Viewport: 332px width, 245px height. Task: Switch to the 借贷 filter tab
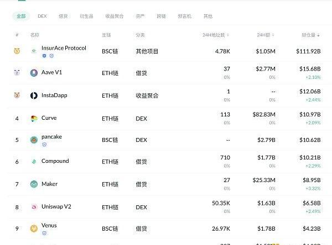[63, 16]
